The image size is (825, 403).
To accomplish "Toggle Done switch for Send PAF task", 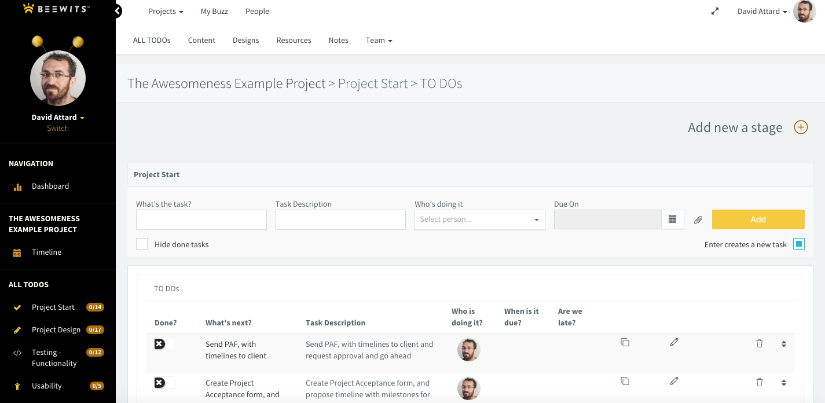I will tap(164, 344).
